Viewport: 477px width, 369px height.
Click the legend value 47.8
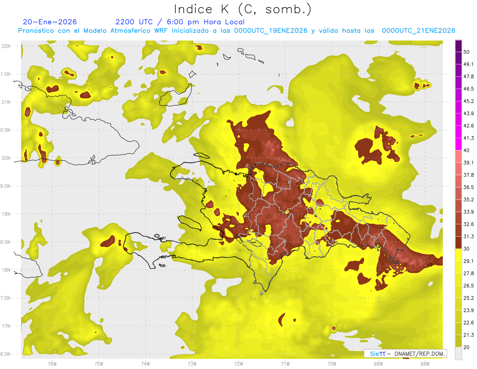(x=469, y=76)
